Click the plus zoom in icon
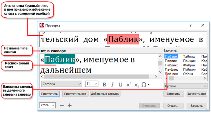The height and width of the screenshot is (113, 211). (70, 105)
